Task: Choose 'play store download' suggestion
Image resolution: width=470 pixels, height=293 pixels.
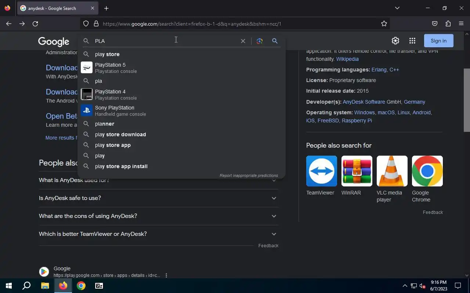Action: point(181,134)
